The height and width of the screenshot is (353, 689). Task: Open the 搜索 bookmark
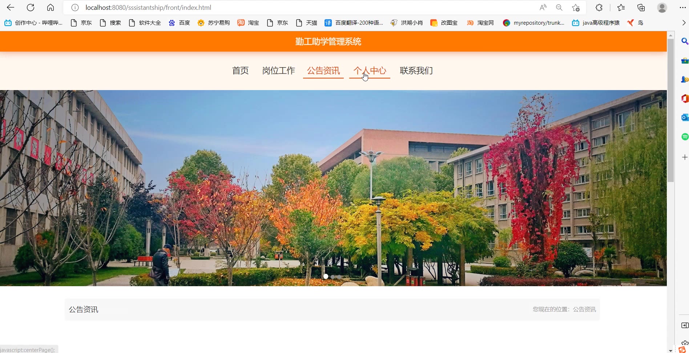[110, 23]
